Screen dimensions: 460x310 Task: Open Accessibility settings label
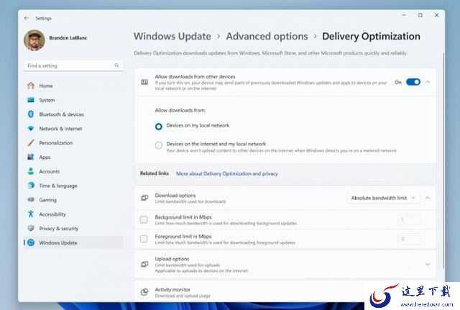(x=52, y=214)
